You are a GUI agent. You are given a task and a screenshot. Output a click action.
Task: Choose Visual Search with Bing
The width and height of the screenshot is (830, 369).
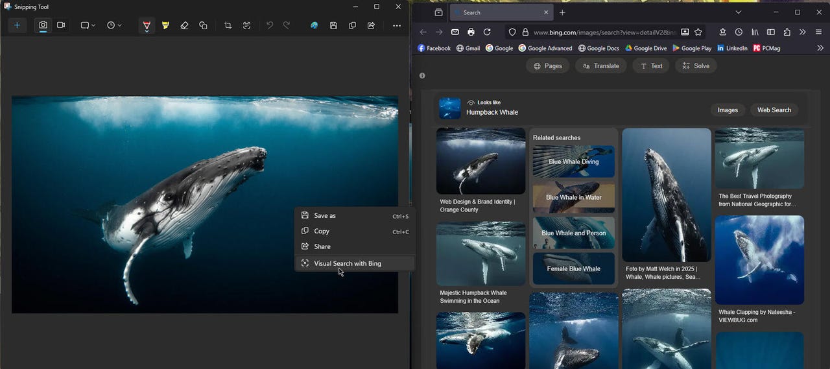coord(348,263)
